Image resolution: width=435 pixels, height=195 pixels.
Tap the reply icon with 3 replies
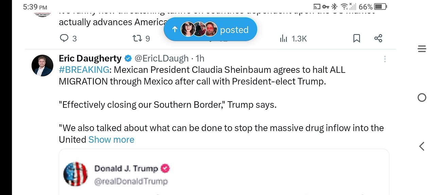(x=65, y=38)
